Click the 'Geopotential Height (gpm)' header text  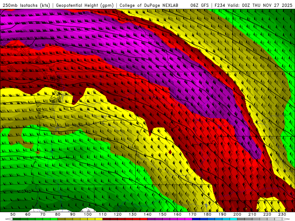coord(85,5)
